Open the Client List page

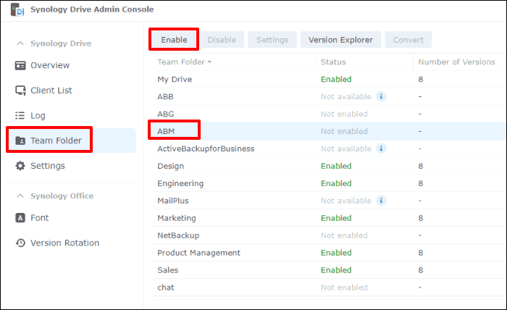point(51,91)
